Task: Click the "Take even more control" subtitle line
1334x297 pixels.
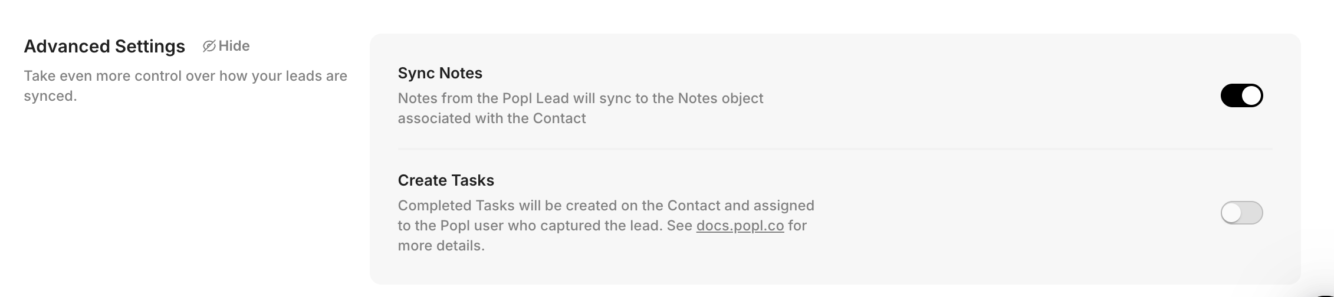Action: (185, 76)
